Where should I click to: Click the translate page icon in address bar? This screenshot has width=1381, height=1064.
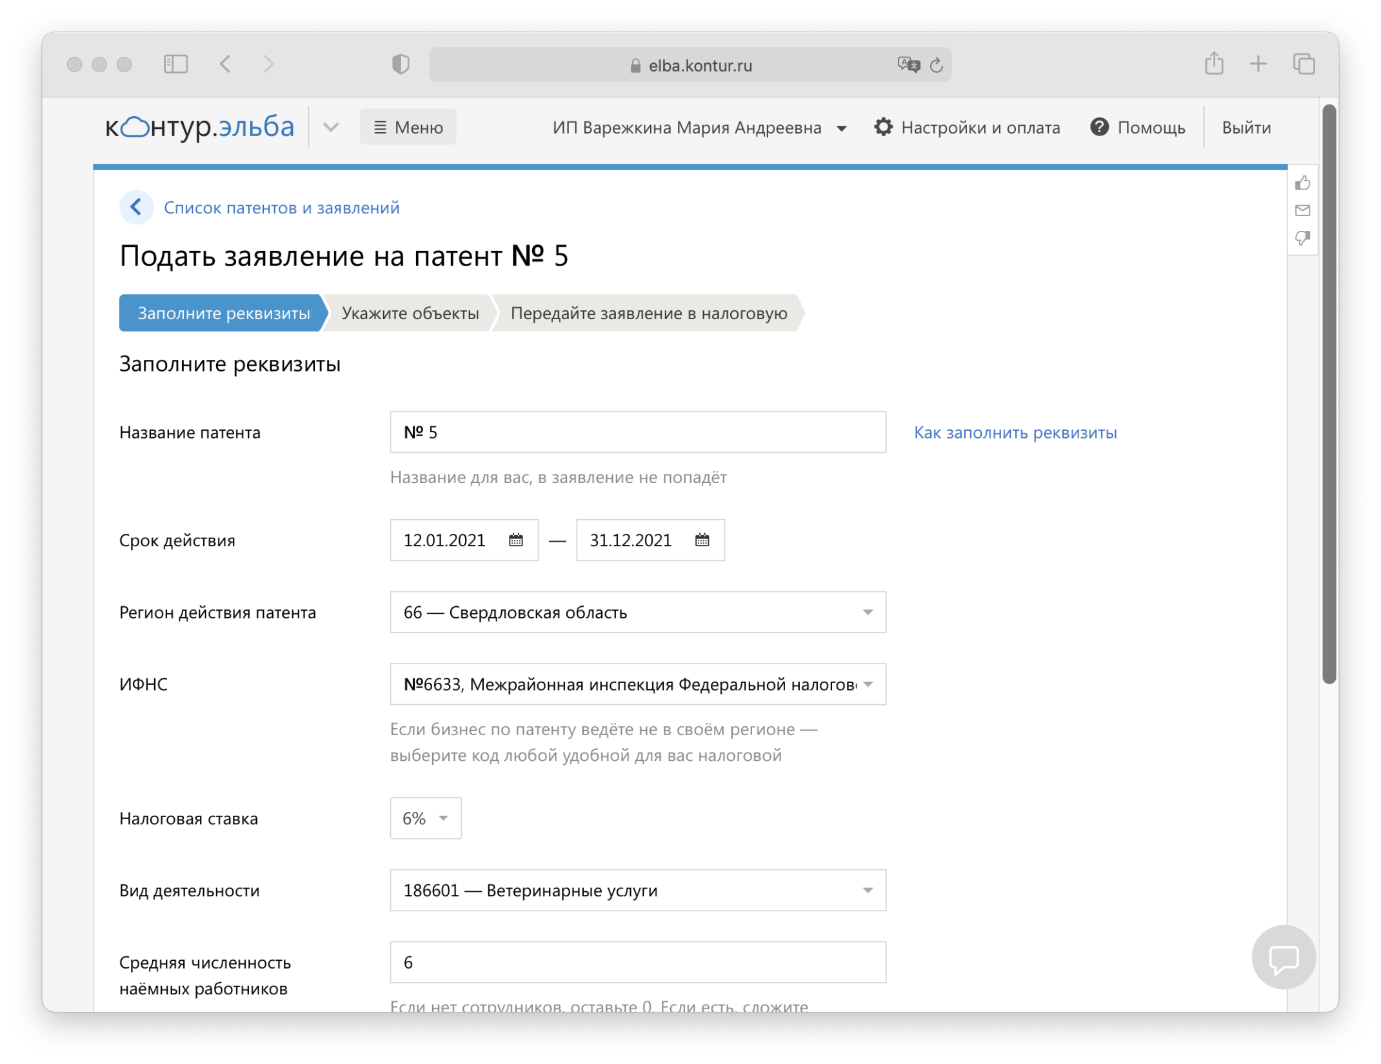point(908,64)
